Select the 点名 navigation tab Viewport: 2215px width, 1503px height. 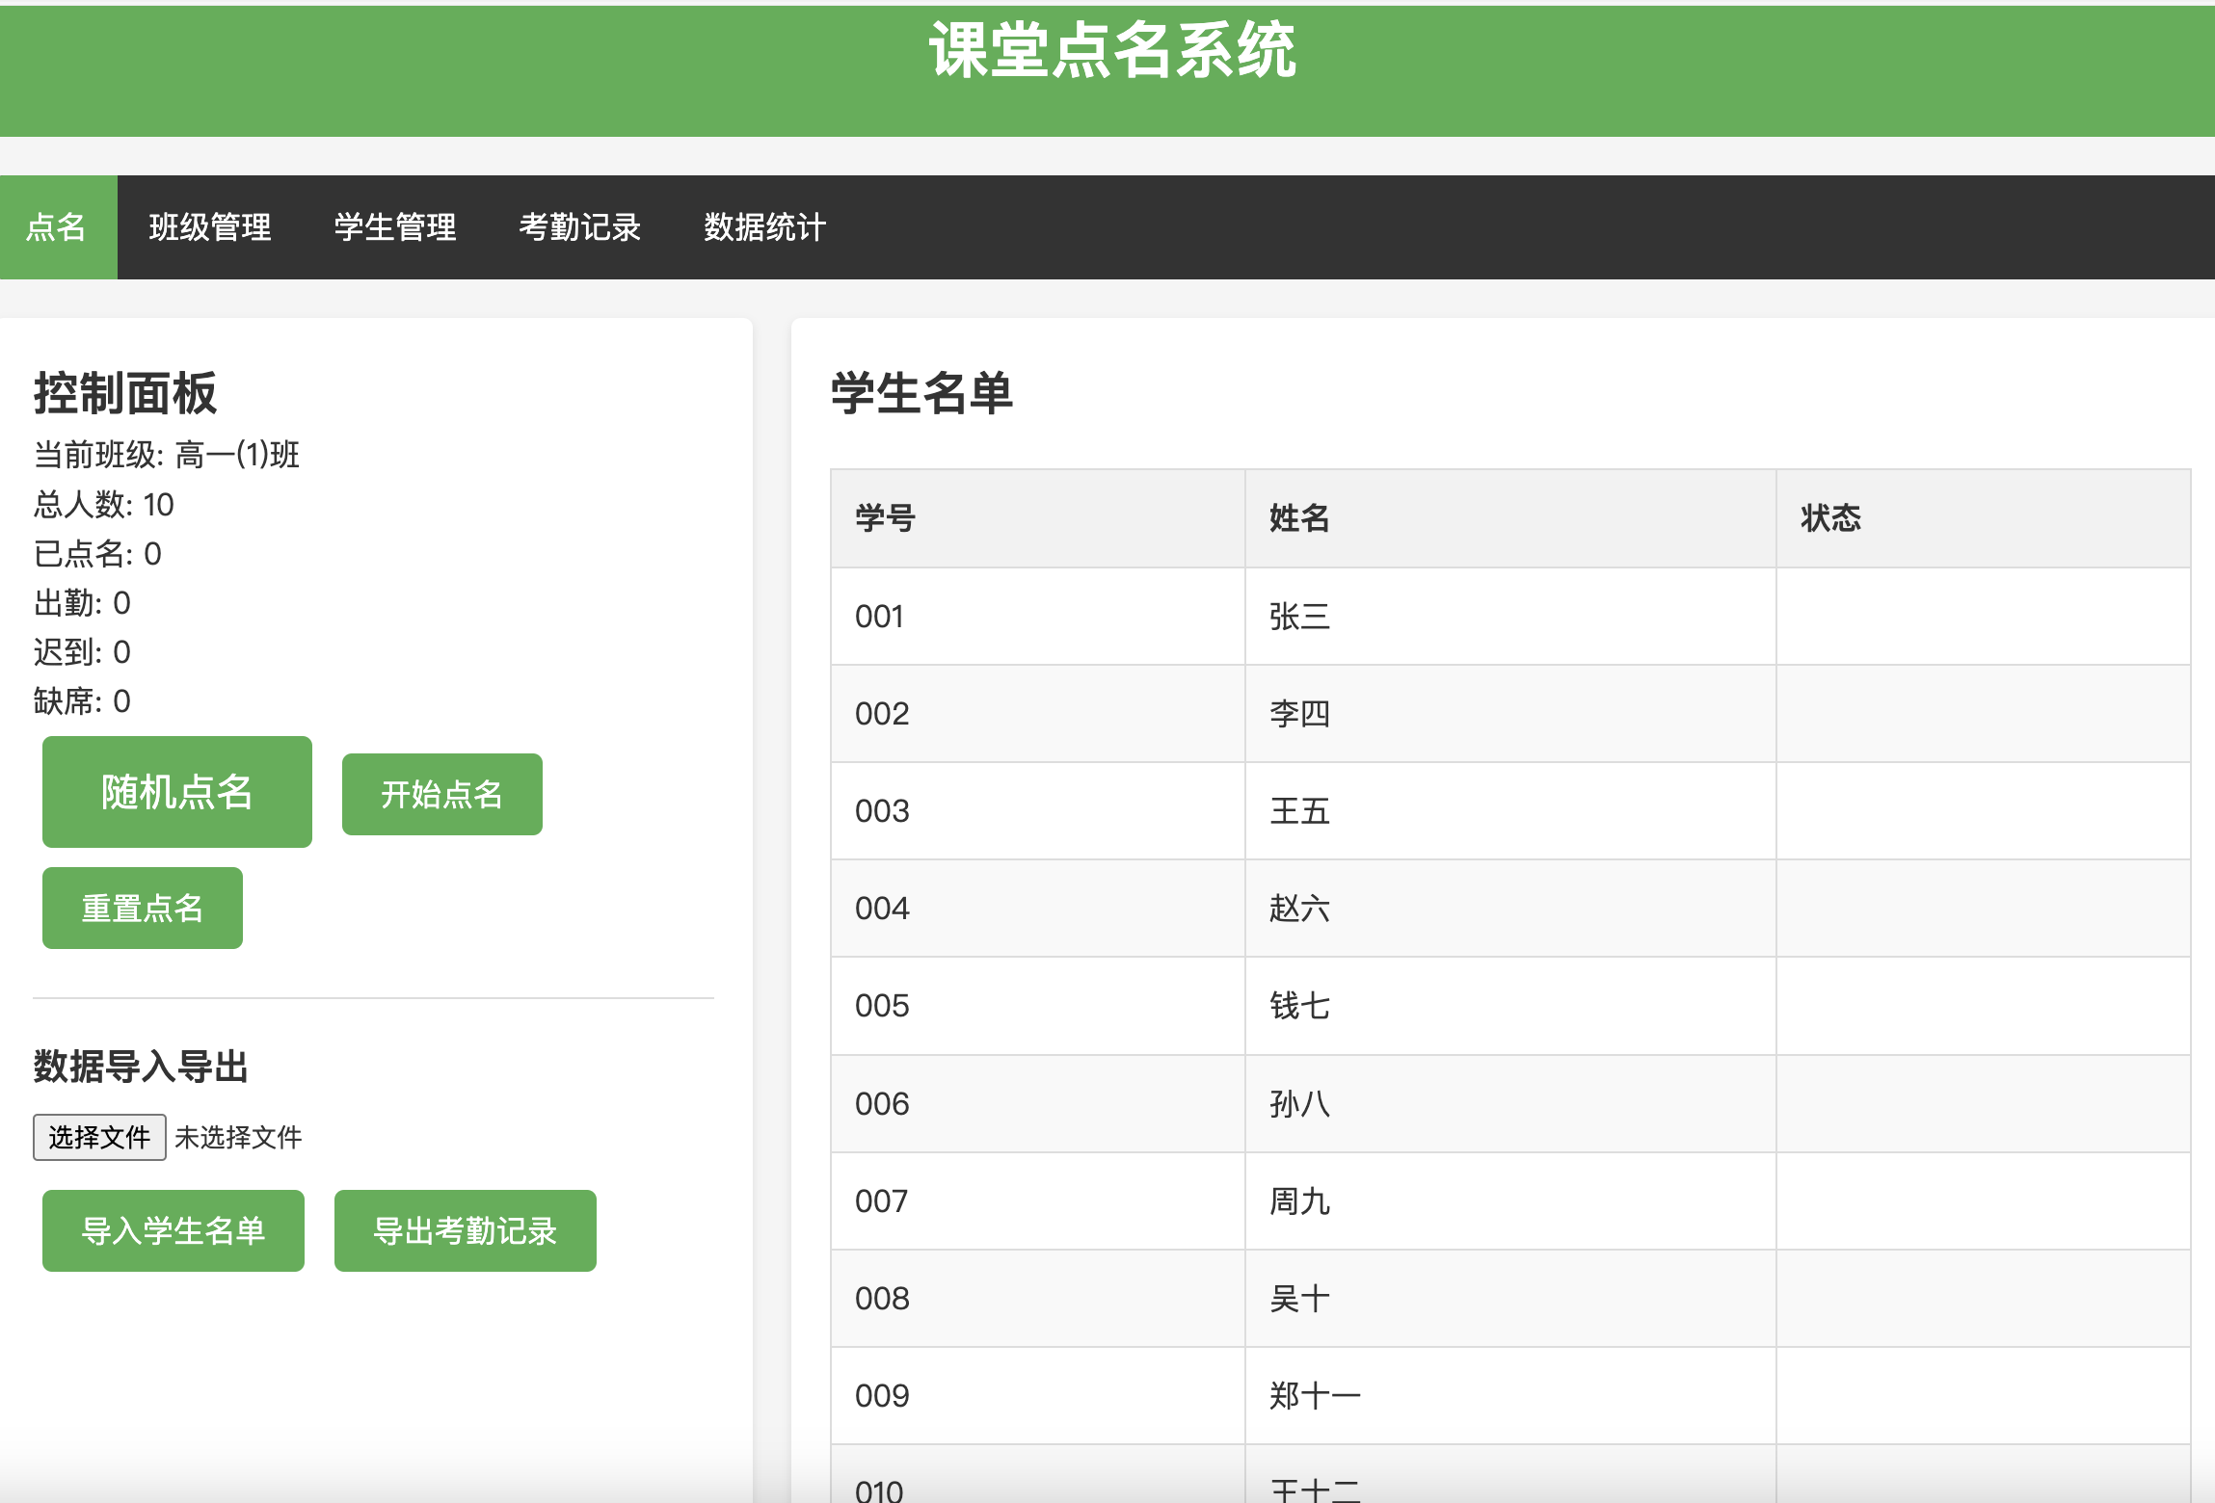(x=57, y=225)
